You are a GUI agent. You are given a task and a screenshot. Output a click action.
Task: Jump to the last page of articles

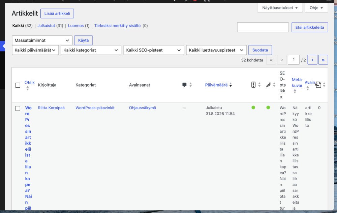click(323, 60)
